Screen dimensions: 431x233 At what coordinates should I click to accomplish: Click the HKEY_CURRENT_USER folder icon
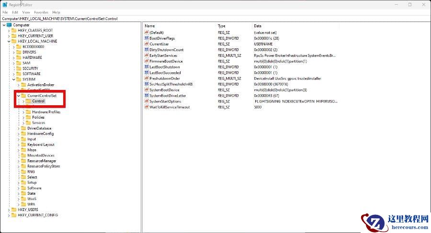(14, 36)
